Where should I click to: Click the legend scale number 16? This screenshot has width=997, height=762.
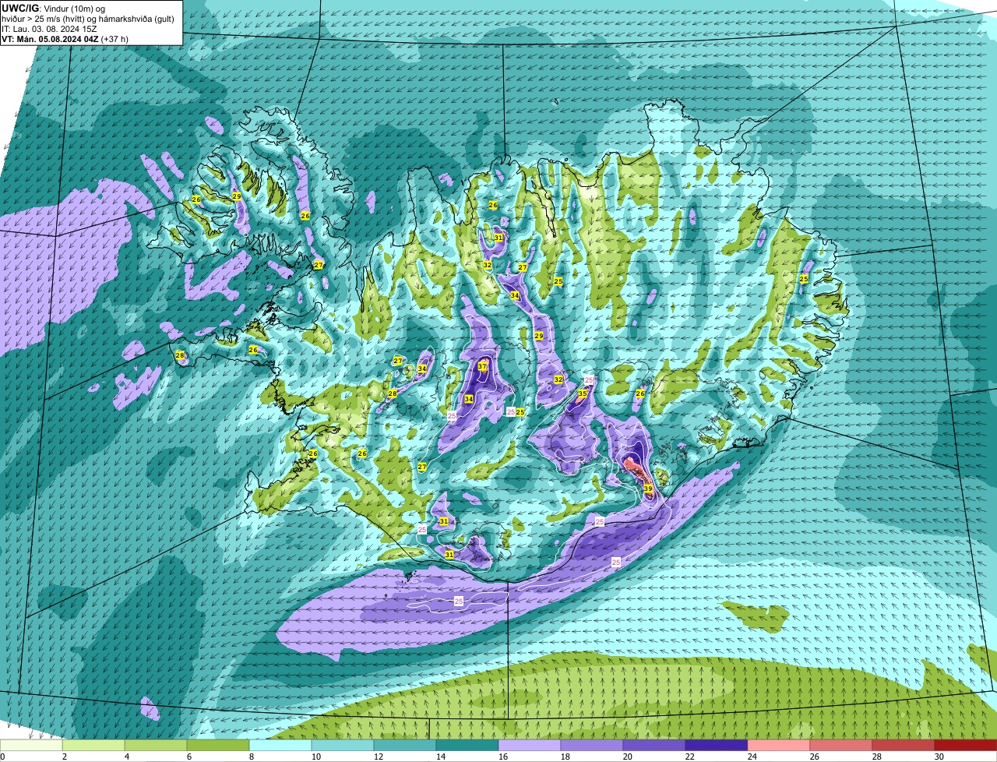(x=502, y=757)
